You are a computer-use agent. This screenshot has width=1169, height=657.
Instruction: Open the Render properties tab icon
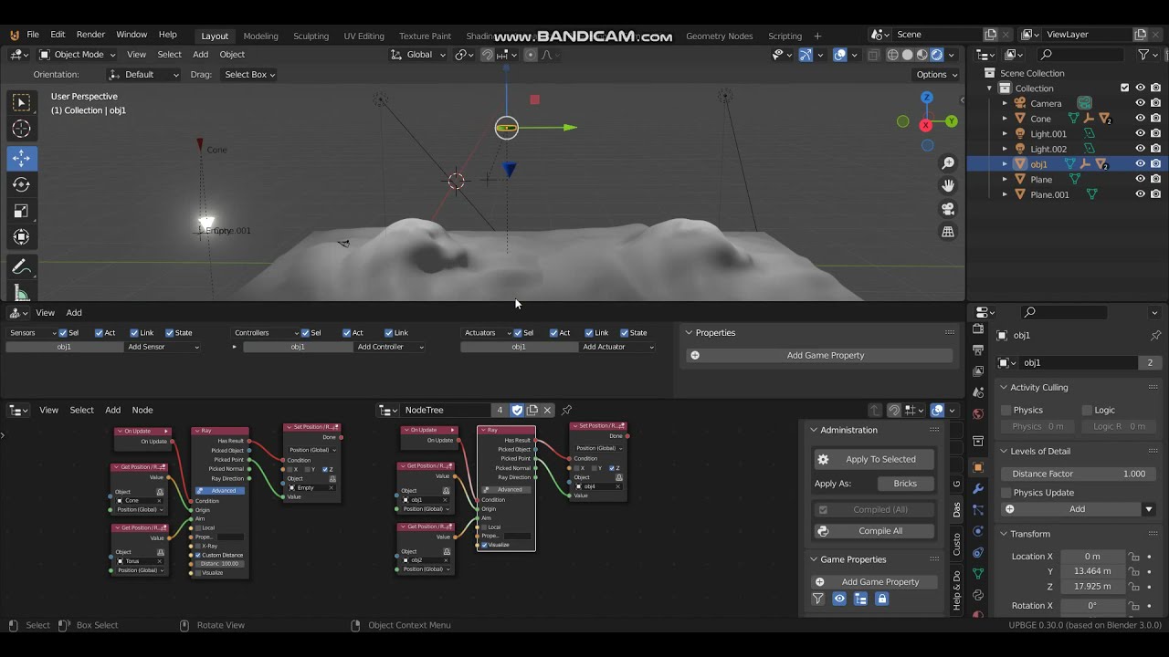[x=978, y=329]
